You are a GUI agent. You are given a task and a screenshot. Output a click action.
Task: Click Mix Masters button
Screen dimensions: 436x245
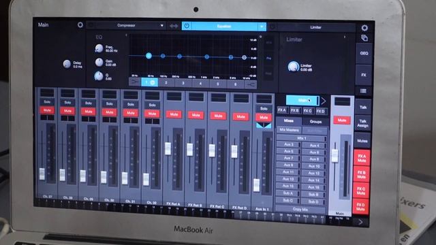coord(289,130)
